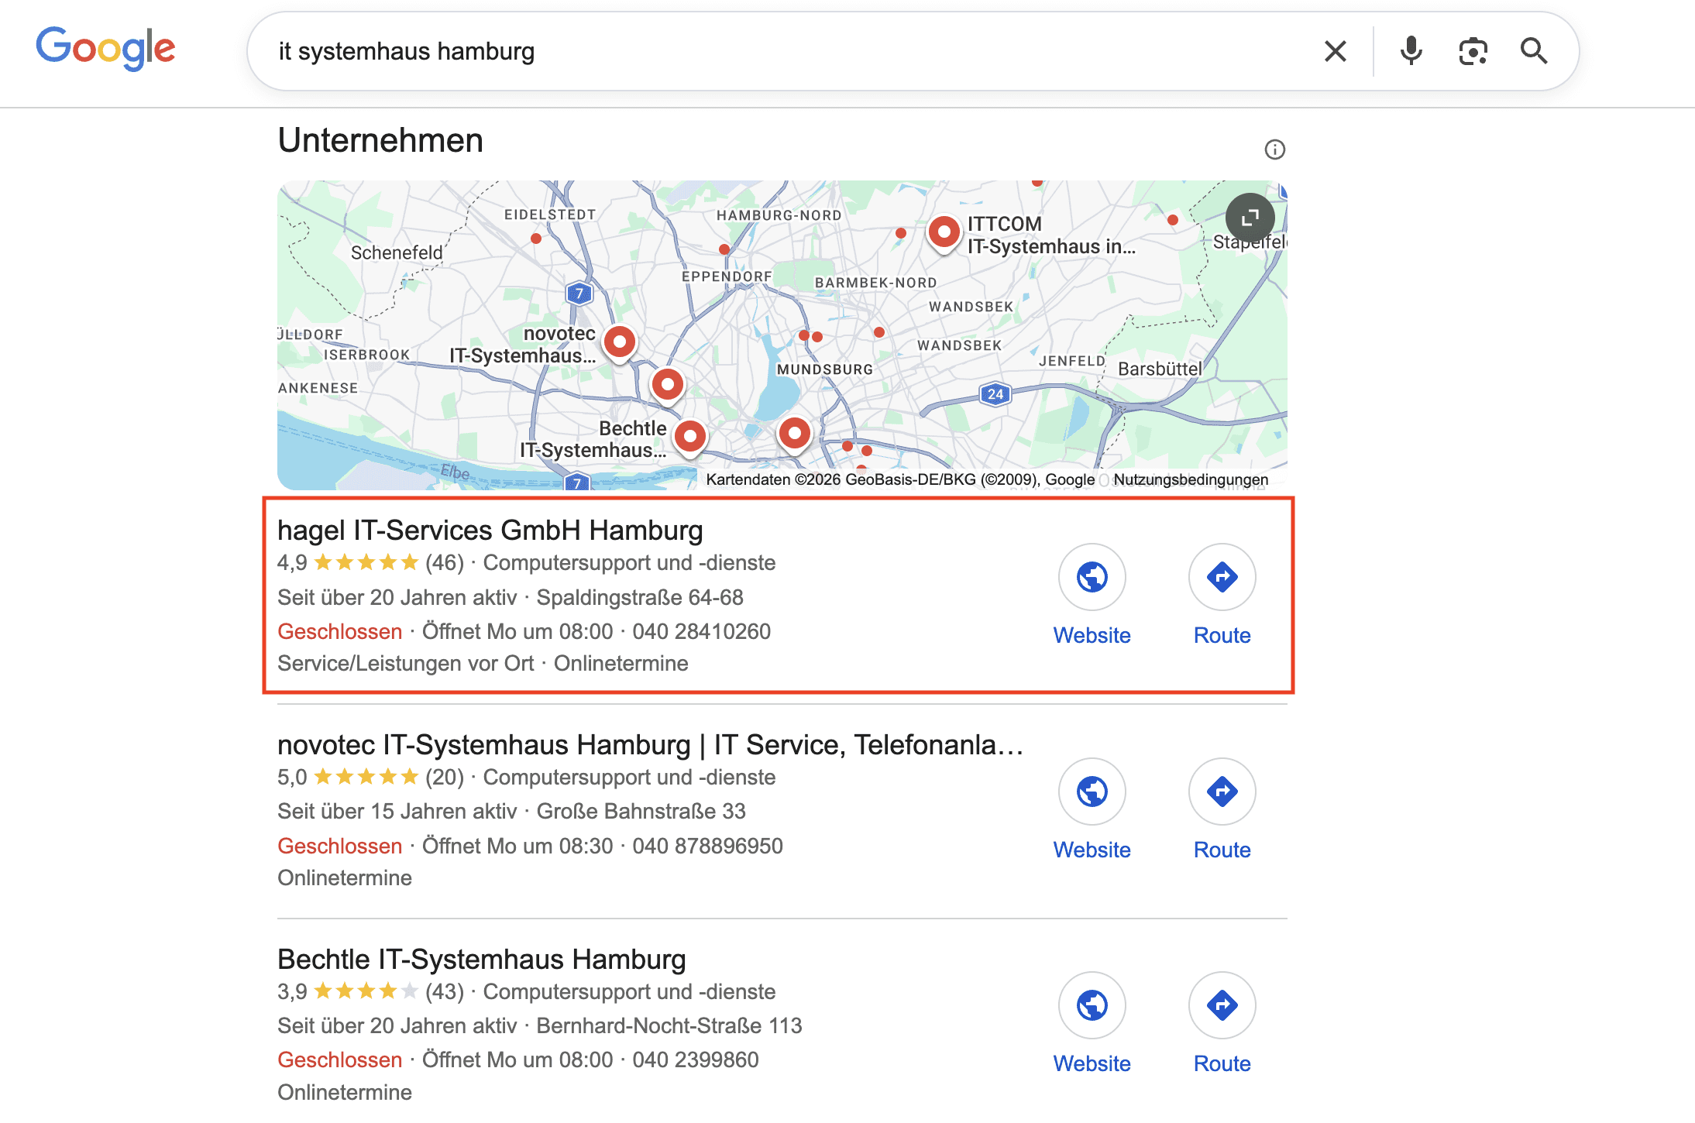Click the map pin between novotec and Bechtle

667,385
